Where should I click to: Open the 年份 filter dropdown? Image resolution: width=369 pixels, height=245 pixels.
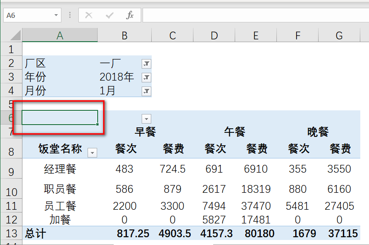click(146, 77)
